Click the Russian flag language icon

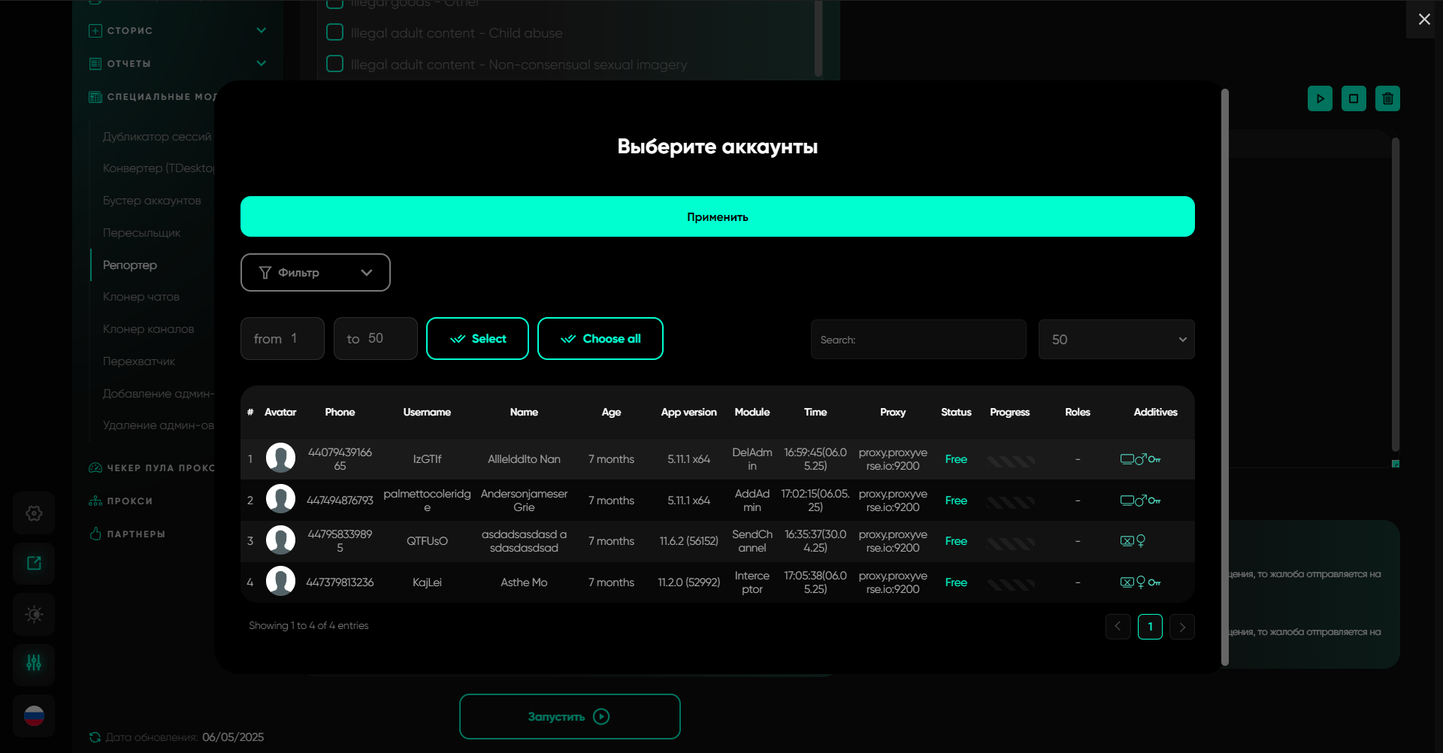(x=34, y=715)
